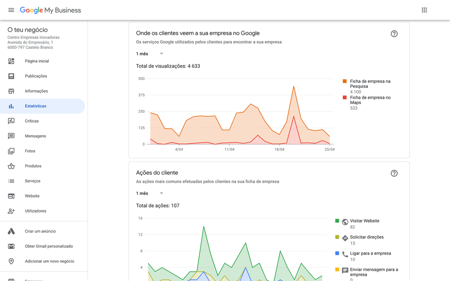
Task: Click olive Solicitar direções legend swatch
Action: (337, 237)
